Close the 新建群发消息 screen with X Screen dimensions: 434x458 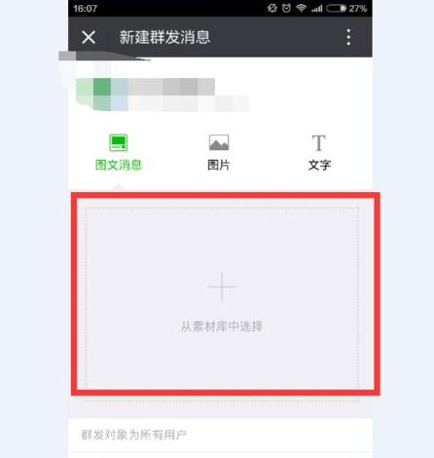click(89, 37)
